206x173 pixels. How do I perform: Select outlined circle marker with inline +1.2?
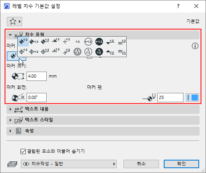(x=88, y=41)
